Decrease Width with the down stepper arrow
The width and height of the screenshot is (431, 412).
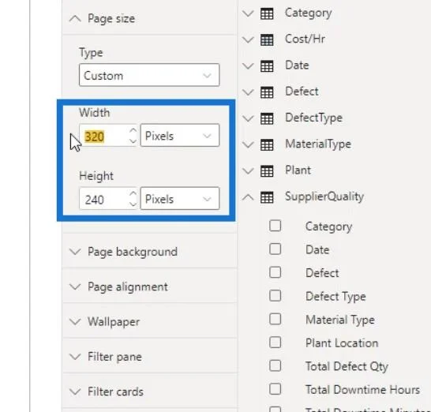click(133, 141)
